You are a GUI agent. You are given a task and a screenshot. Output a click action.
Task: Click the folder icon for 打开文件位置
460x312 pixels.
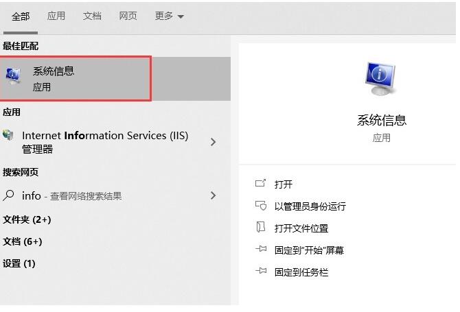[260, 228]
